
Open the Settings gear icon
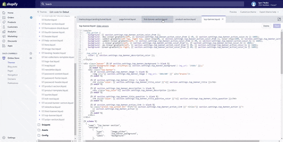coord(4,137)
